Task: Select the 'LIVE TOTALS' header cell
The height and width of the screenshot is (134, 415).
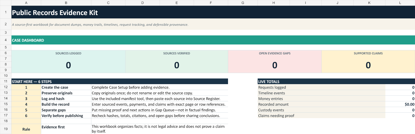Action: [336, 81]
